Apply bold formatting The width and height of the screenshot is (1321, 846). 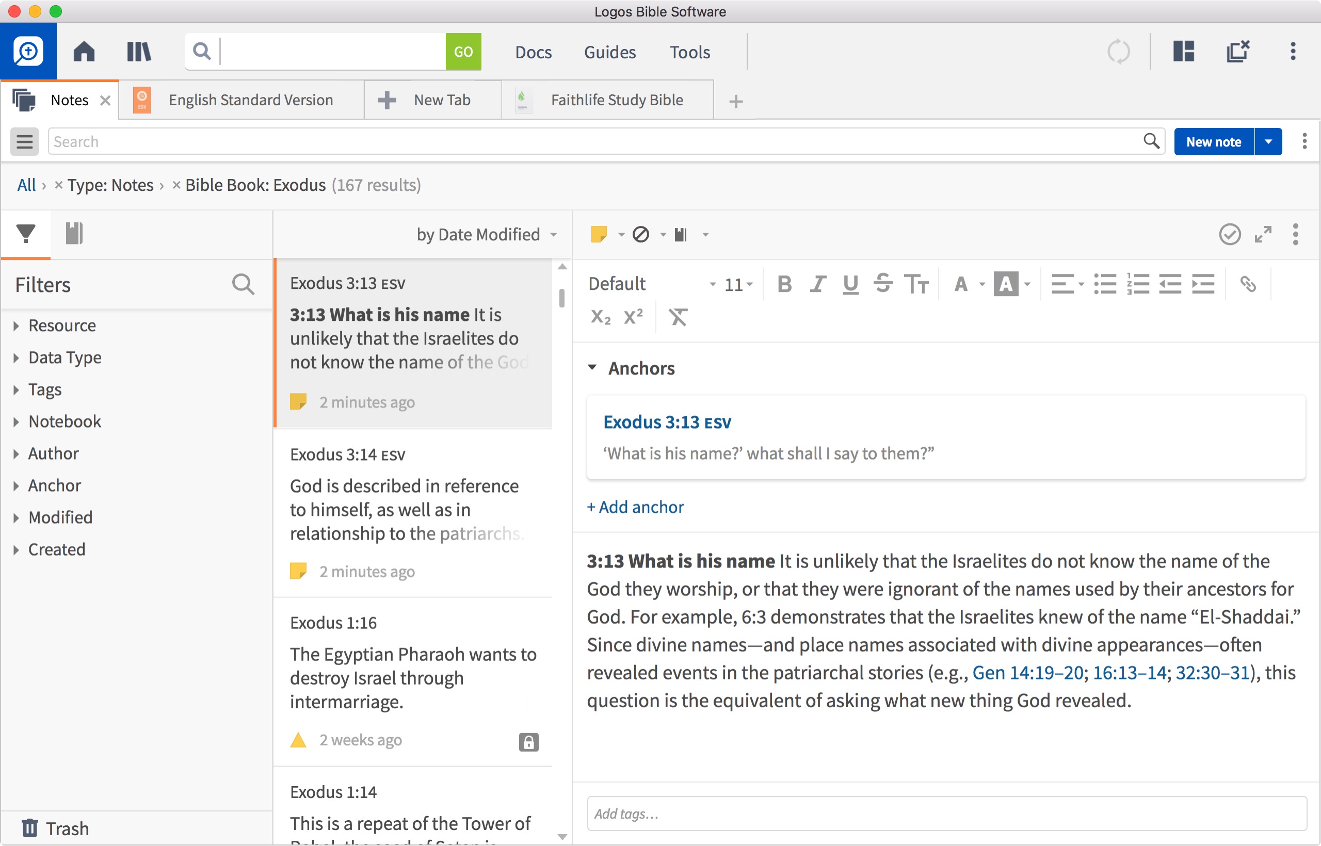click(x=785, y=284)
